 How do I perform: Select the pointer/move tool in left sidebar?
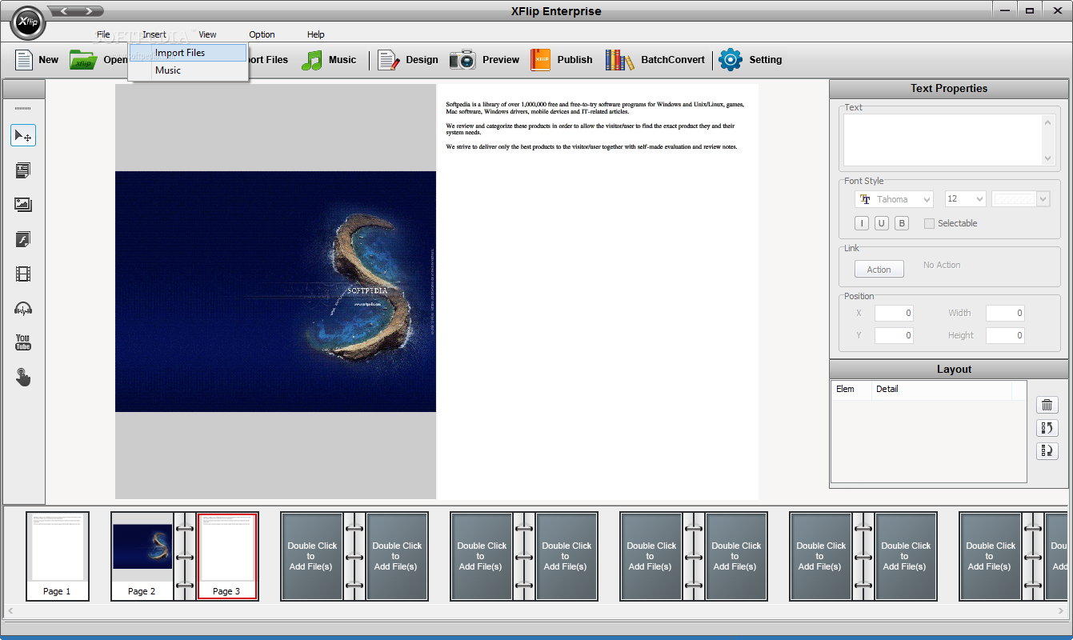[x=23, y=135]
